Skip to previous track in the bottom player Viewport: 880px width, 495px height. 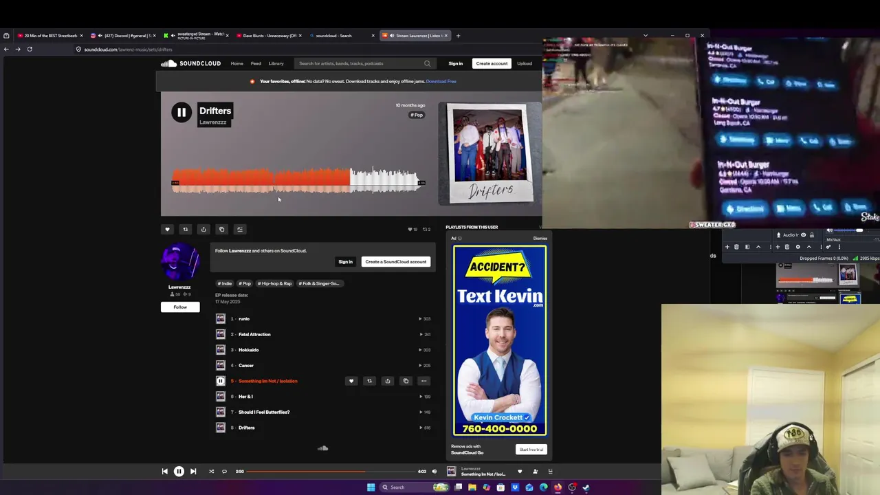(x=164, y=472)
